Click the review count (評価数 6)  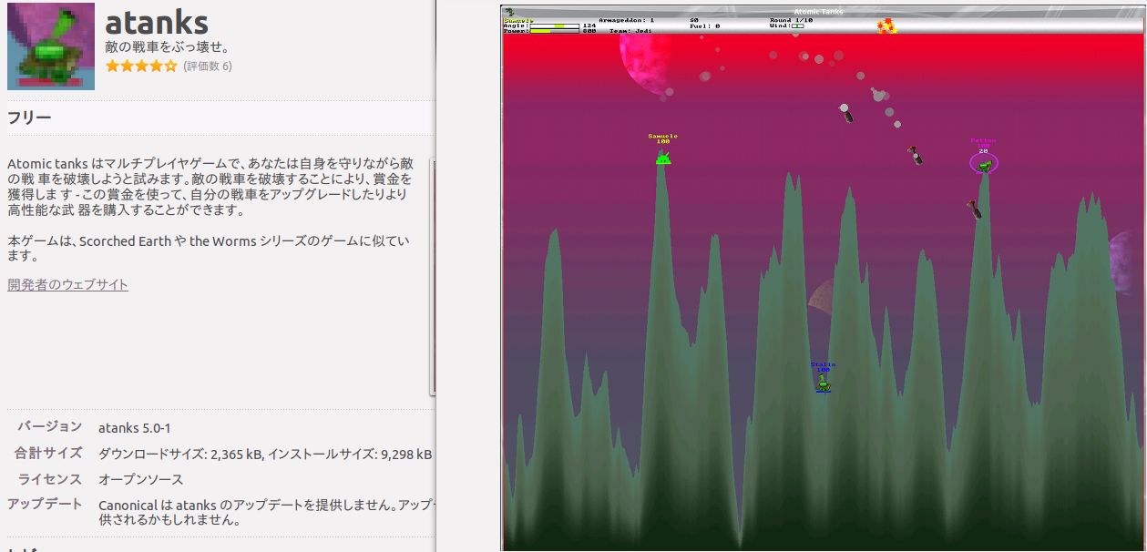tap(208, 66)
